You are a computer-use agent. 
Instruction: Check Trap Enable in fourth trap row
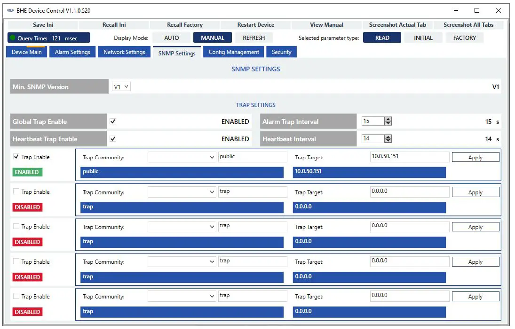point(16,261)
